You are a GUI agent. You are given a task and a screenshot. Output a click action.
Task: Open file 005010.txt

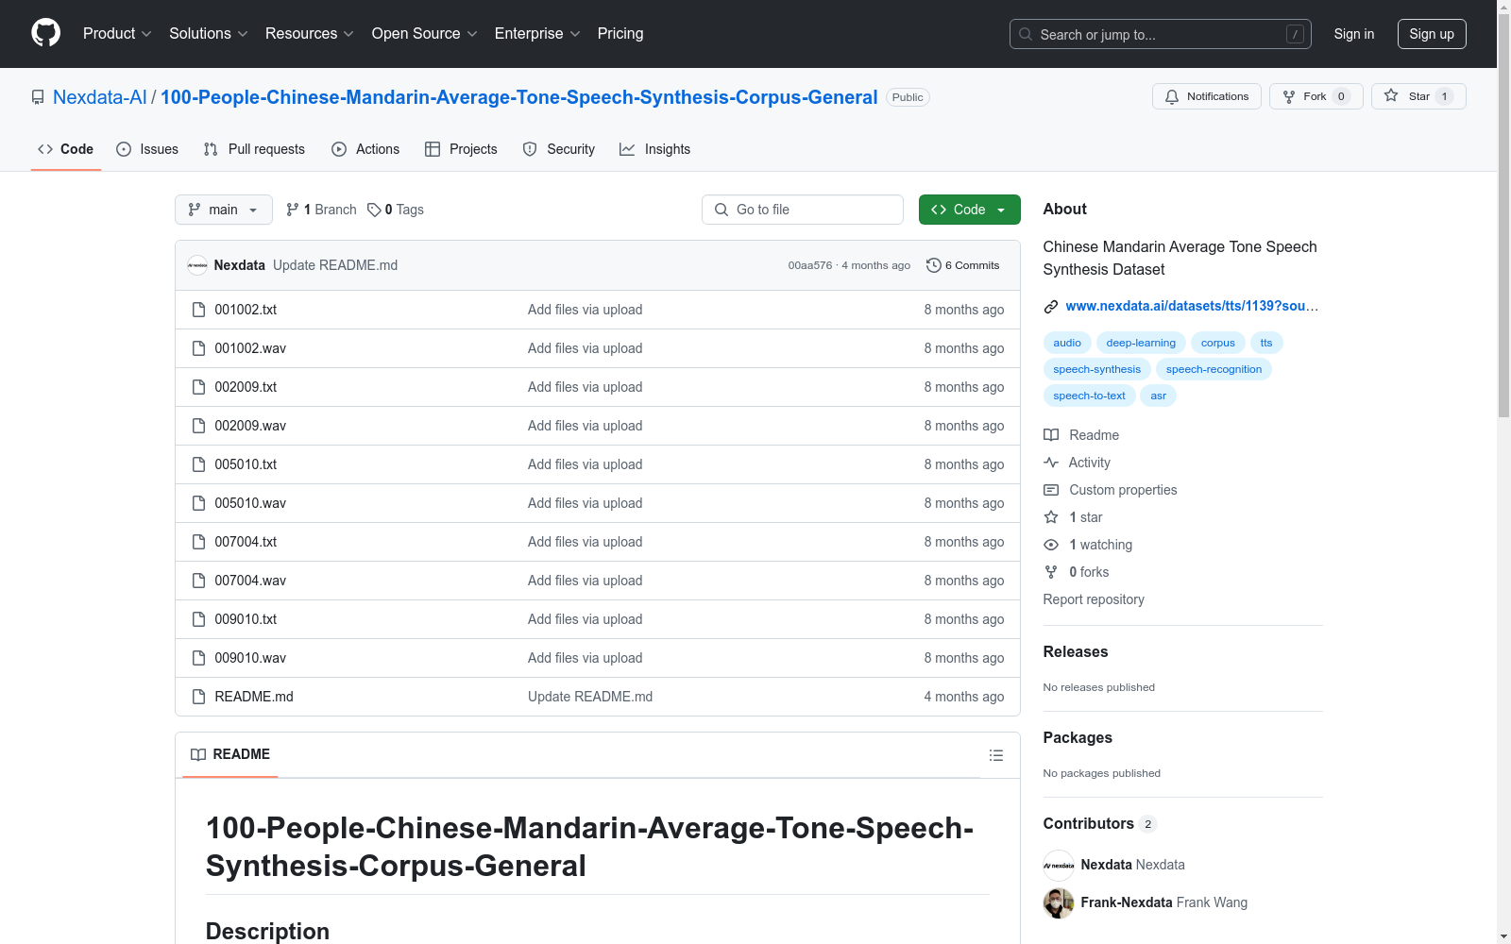pyautogui.click(x=246, y=464)
